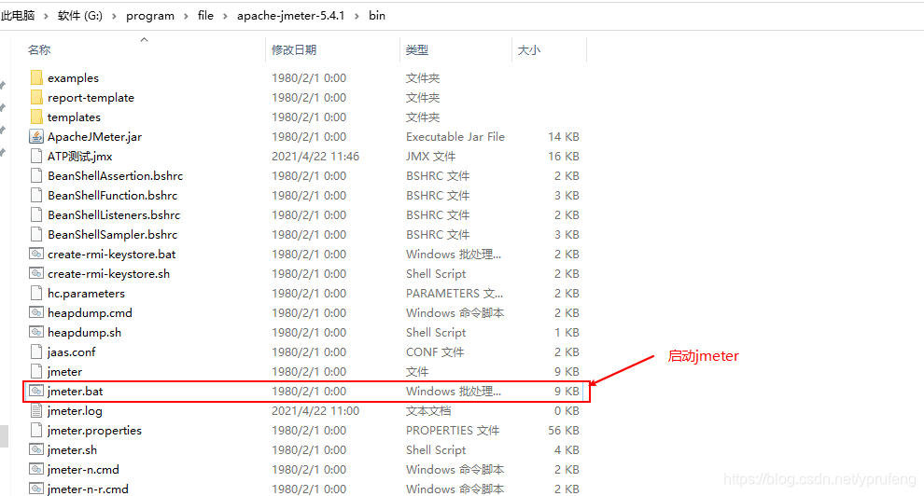Select the jmeter-n.cmd file name
The image size is (924, 496).
pyautogui.click(x=83, y=469)
